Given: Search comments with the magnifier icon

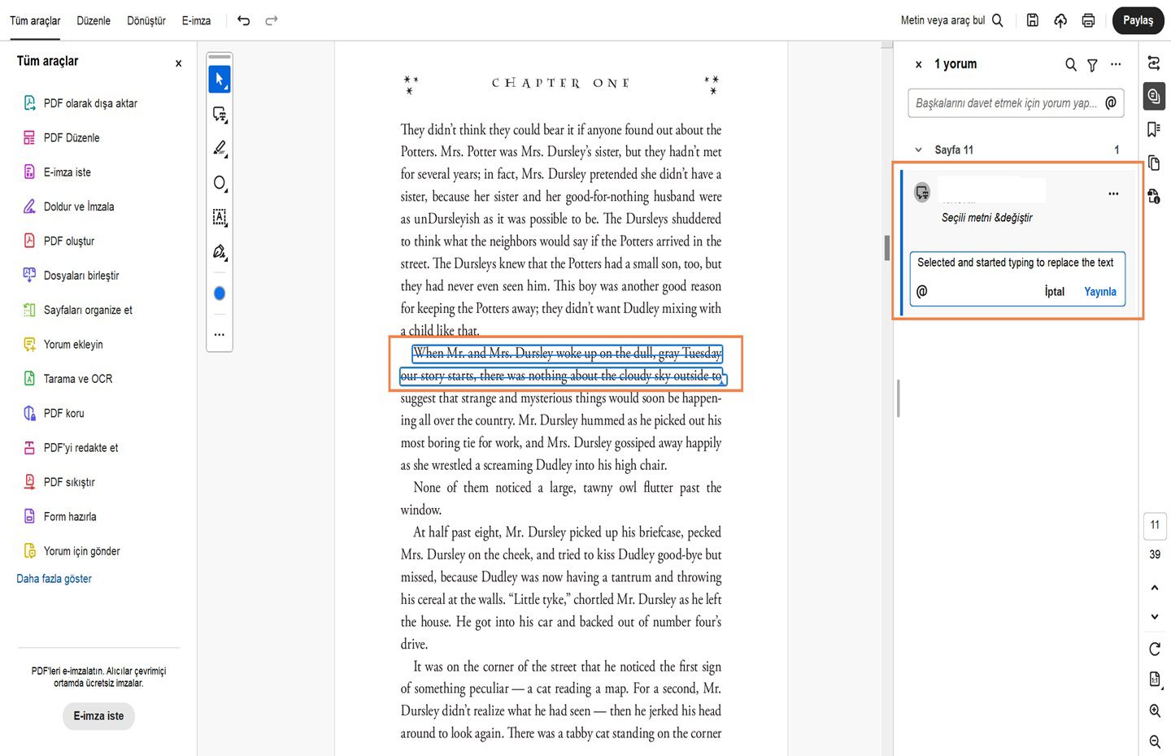Looking at the screenshot, I should (1071, 64).
